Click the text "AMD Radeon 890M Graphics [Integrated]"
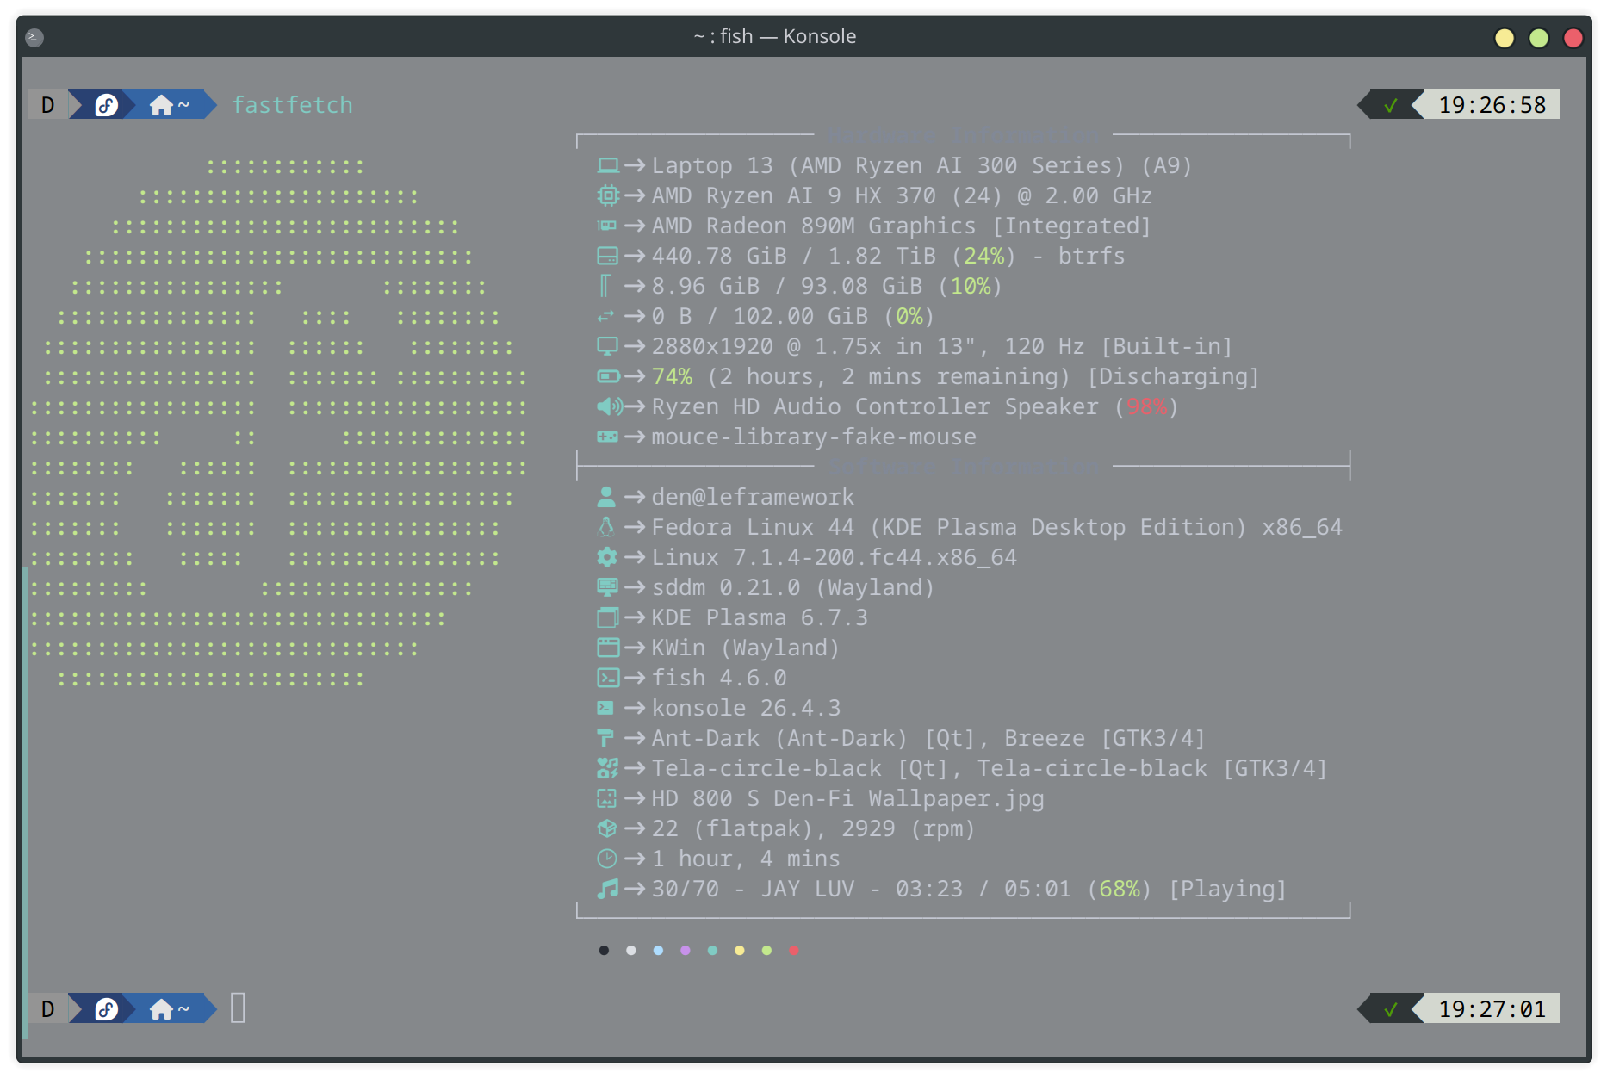Viewport: 1607px width, 1079px height. (x=902, y=226)
